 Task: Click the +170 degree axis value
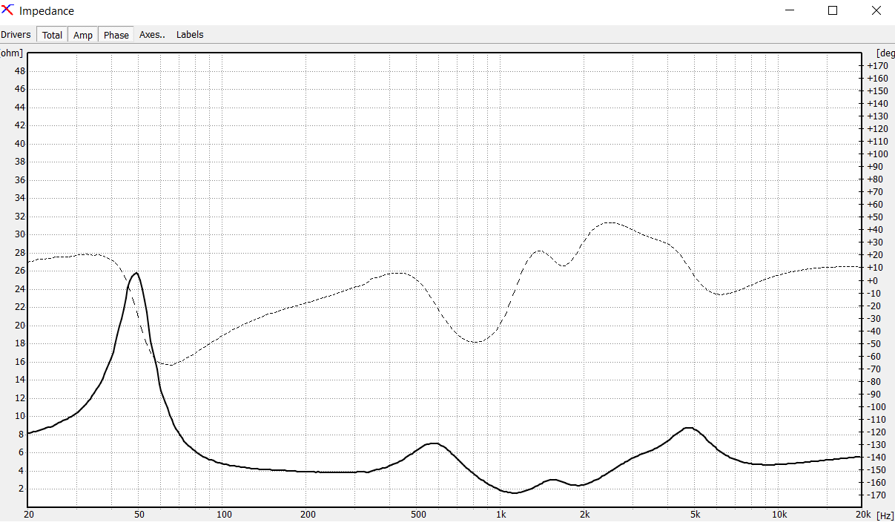click(x=877, y=66)
